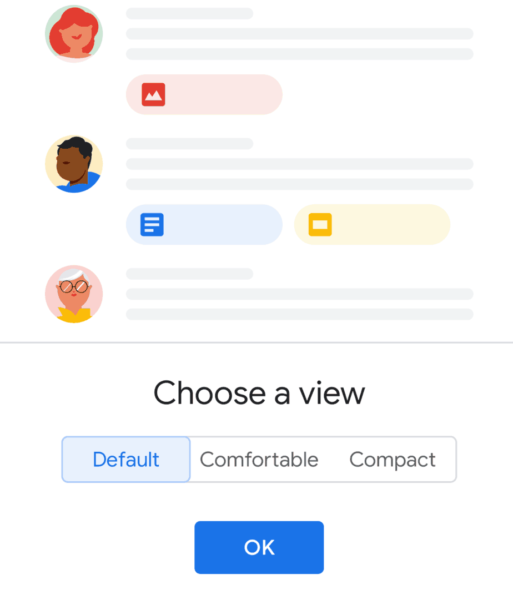Image resolution: width=513 pixels, height=600 pixels.
Task: Click the second email's sender name placeholder line
Action: tap(189, 144)
